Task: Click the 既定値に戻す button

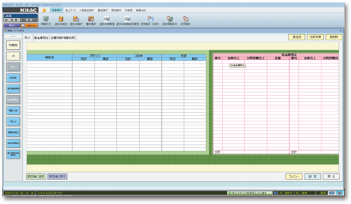Action: coord(57,176)
